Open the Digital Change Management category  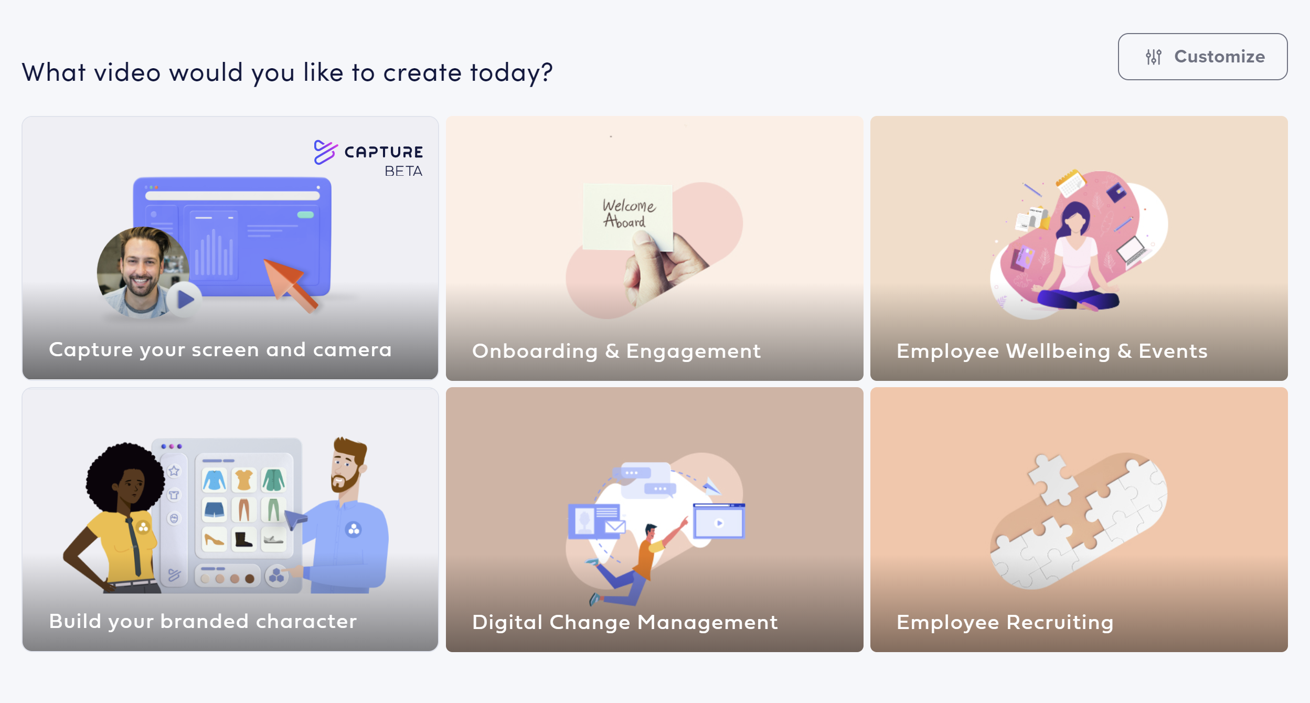(654, 519)
